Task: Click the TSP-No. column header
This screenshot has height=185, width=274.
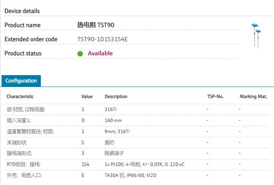Action: [215, 97]
